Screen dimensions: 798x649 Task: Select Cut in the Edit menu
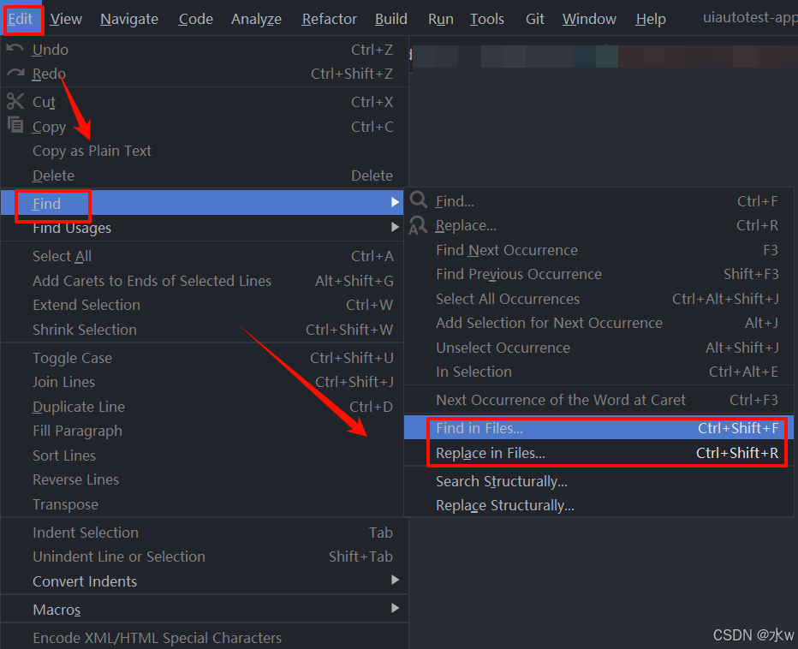(x=204, y=102)
